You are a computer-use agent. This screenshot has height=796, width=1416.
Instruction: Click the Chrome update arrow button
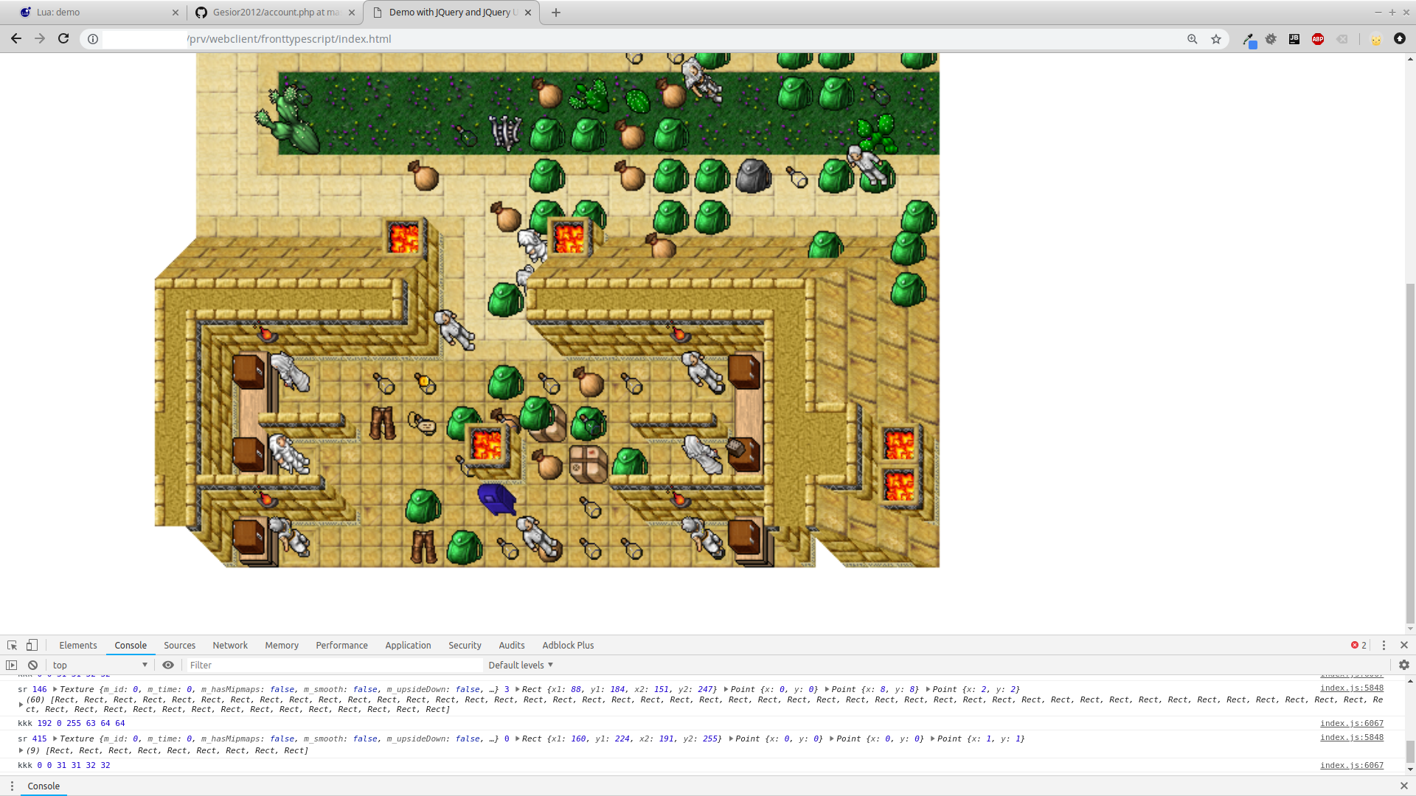[1400, 39]
